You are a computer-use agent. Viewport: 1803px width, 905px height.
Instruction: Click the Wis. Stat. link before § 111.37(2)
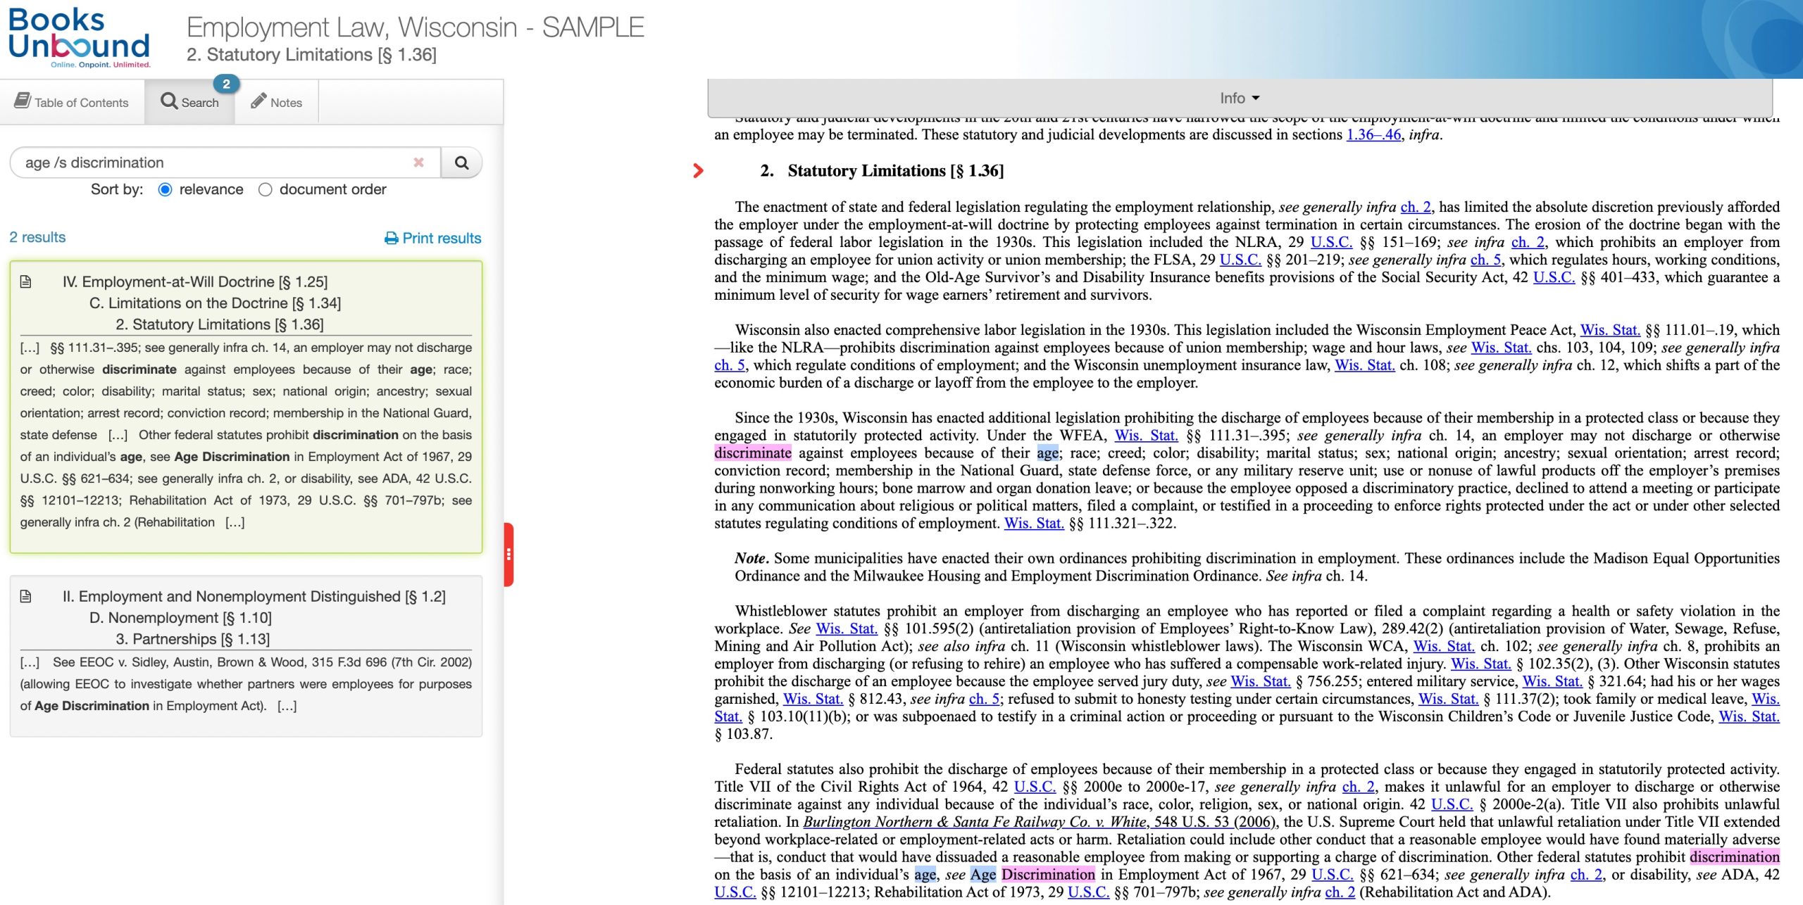pos(1448,698)
